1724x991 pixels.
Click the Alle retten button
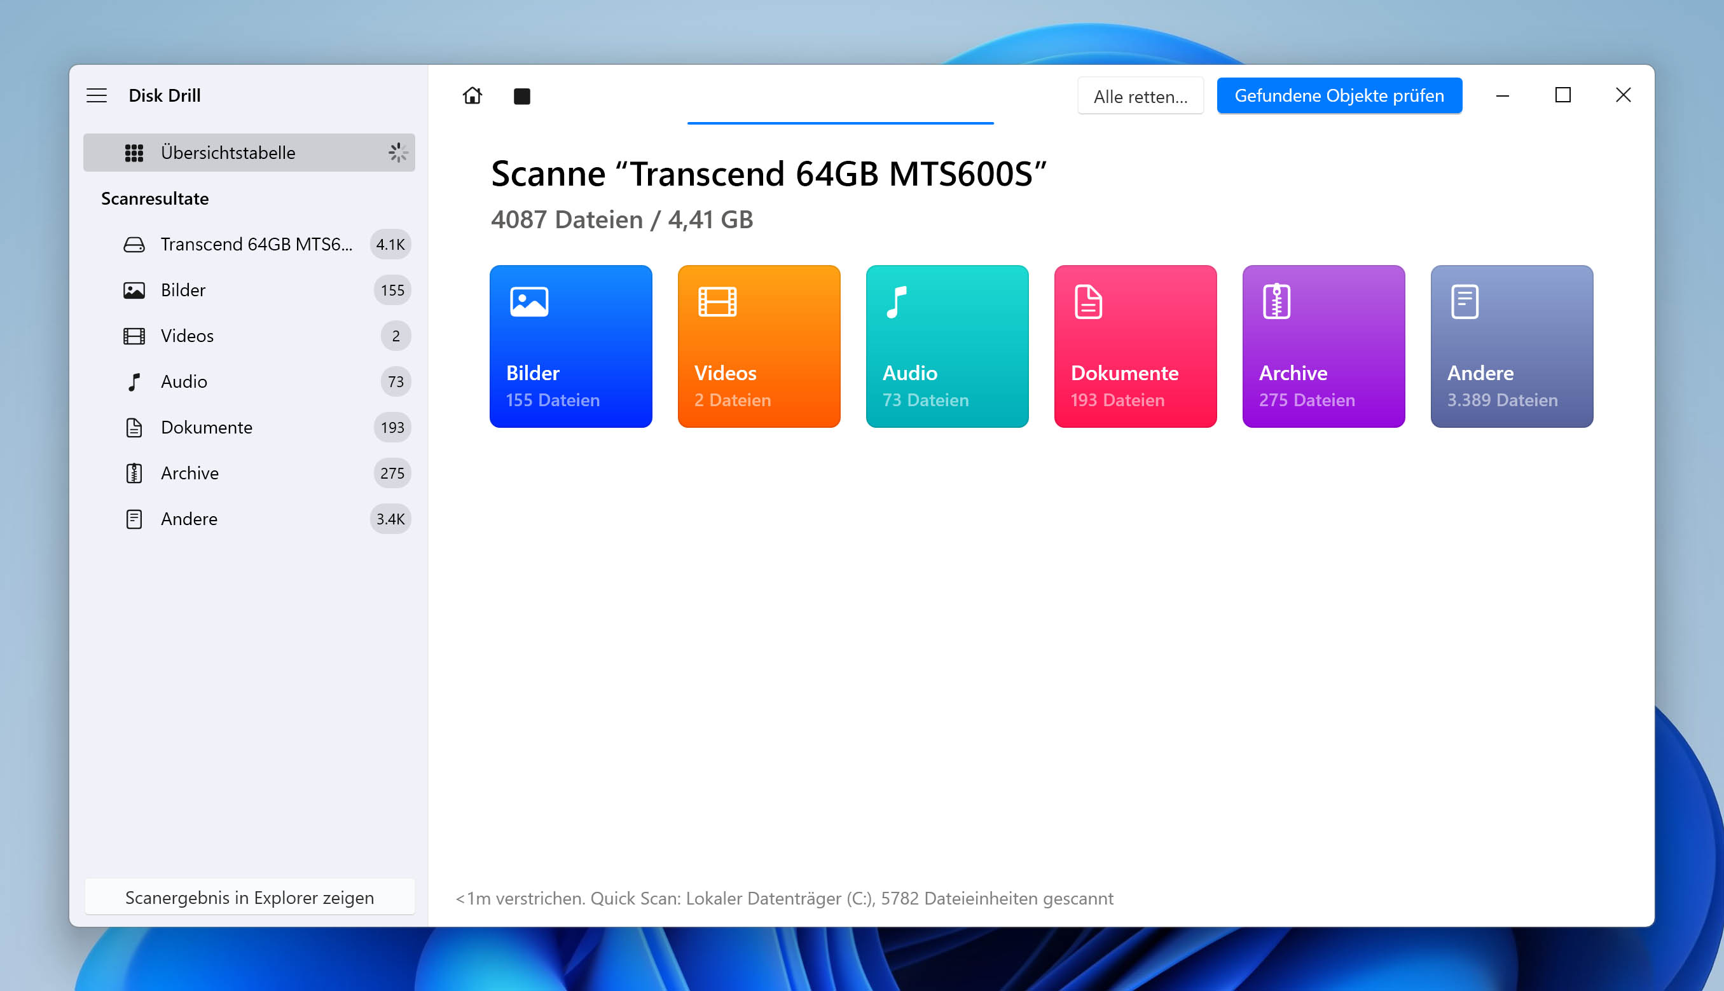pyautogui.click(x=1140, y=96)
